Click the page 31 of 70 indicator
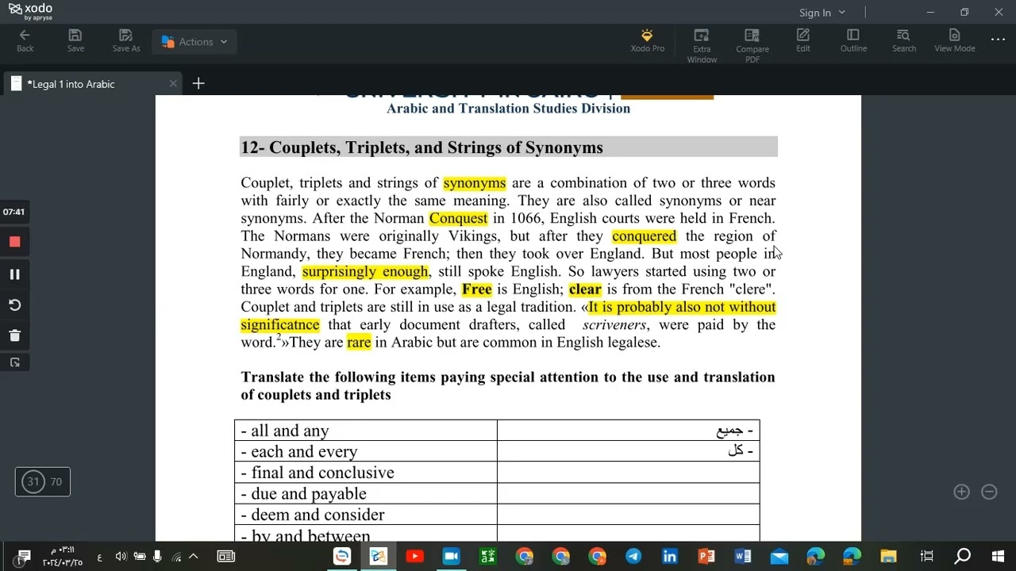The image size is (1016, 571). [43, 481]
